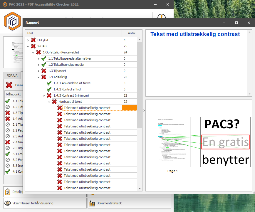The height and width of the screenshot is (212, 255).
Task: Click the Skærmlæser forhåndsvisning eye icon
Action: pyautogui.click(x=7, y=203)
